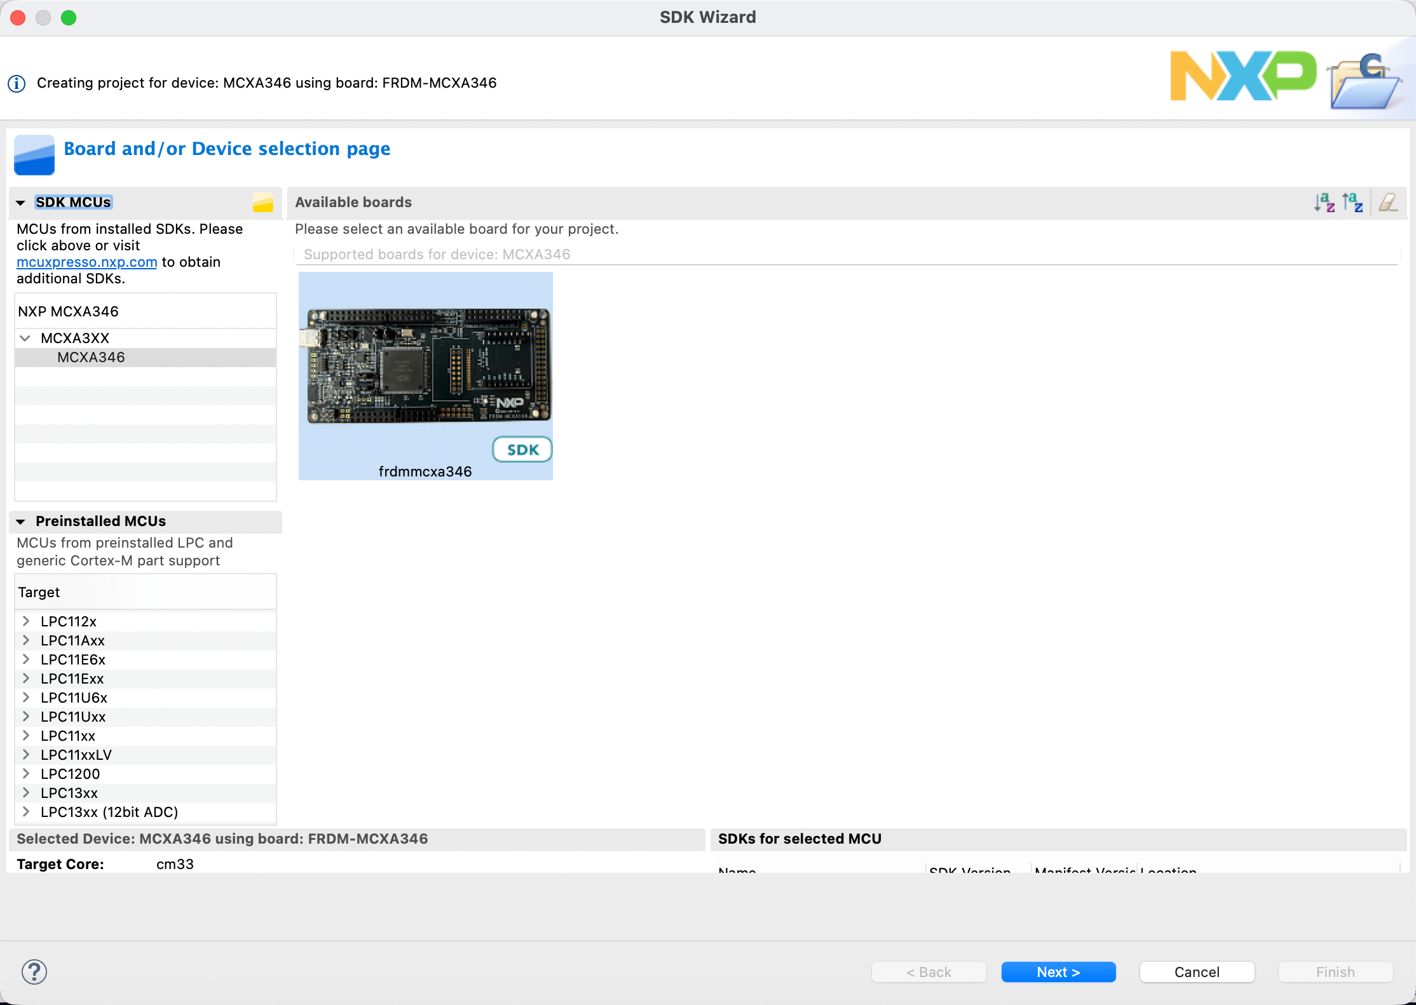The height and width of the screenshot is (1005, 1416).
Task: Click the NXP logo in header
Action: pyautogui.click(x=1242, y=77)
